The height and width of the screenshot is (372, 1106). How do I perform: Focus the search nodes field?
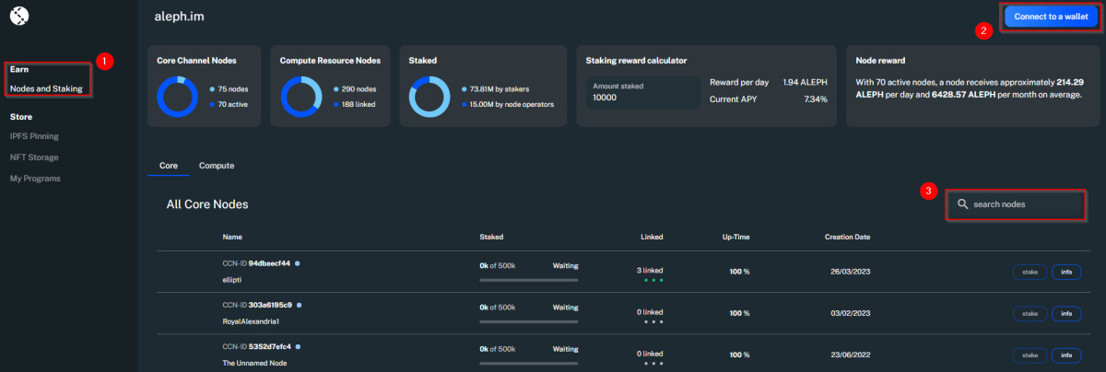tap(1016, 204)
